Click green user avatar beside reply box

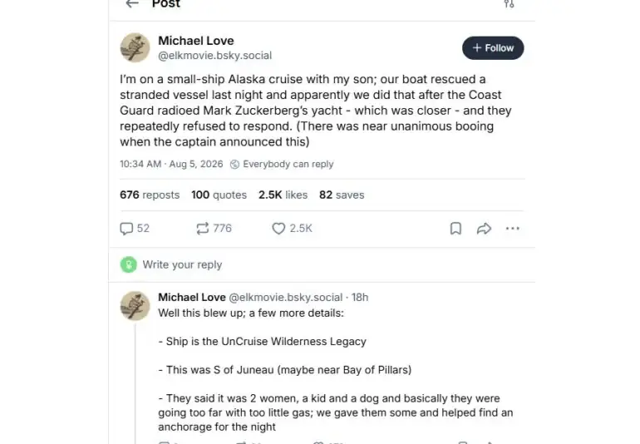coord(129,264)
